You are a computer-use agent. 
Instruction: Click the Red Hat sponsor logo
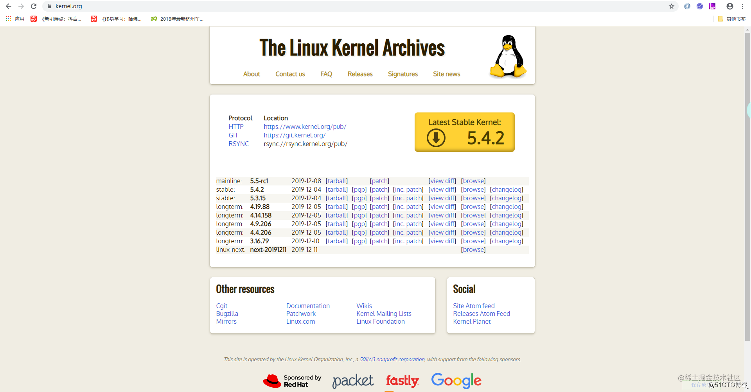click(x=292, y=381)
